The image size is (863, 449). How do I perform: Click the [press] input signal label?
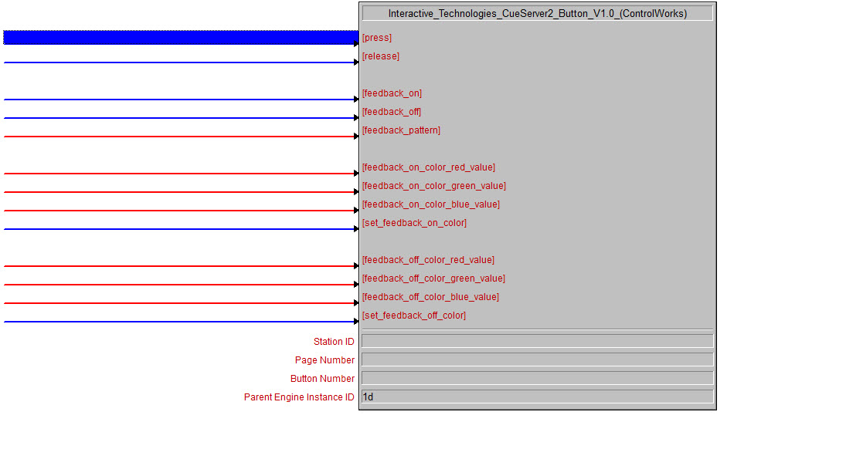click(x=377, y=37)
